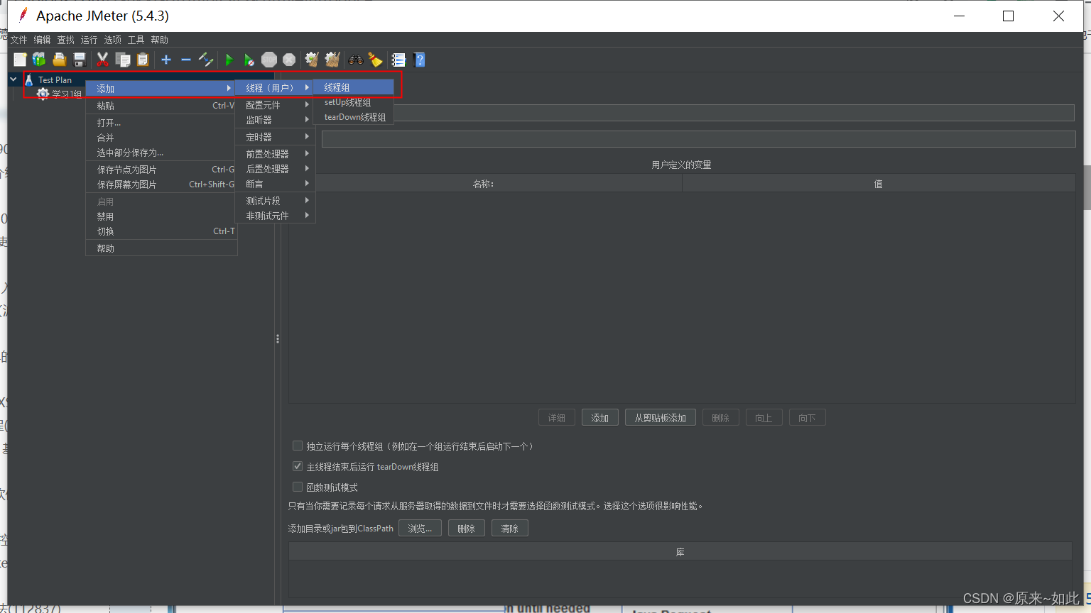Open the Templates icon in toolbar
The width and height of the screenshot is (1091, 613).
39,60
